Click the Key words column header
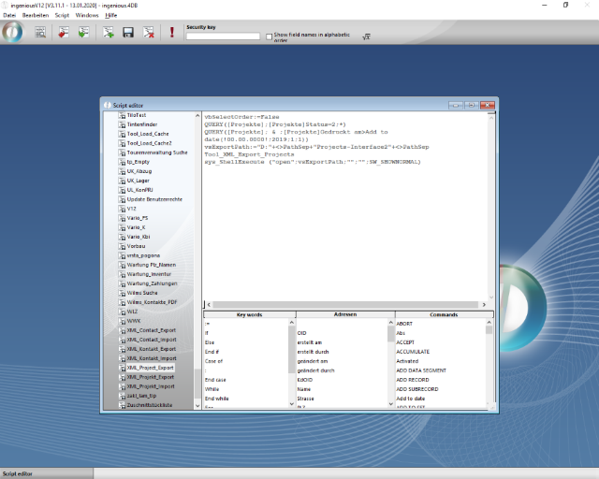 click(x=249, y=315)
